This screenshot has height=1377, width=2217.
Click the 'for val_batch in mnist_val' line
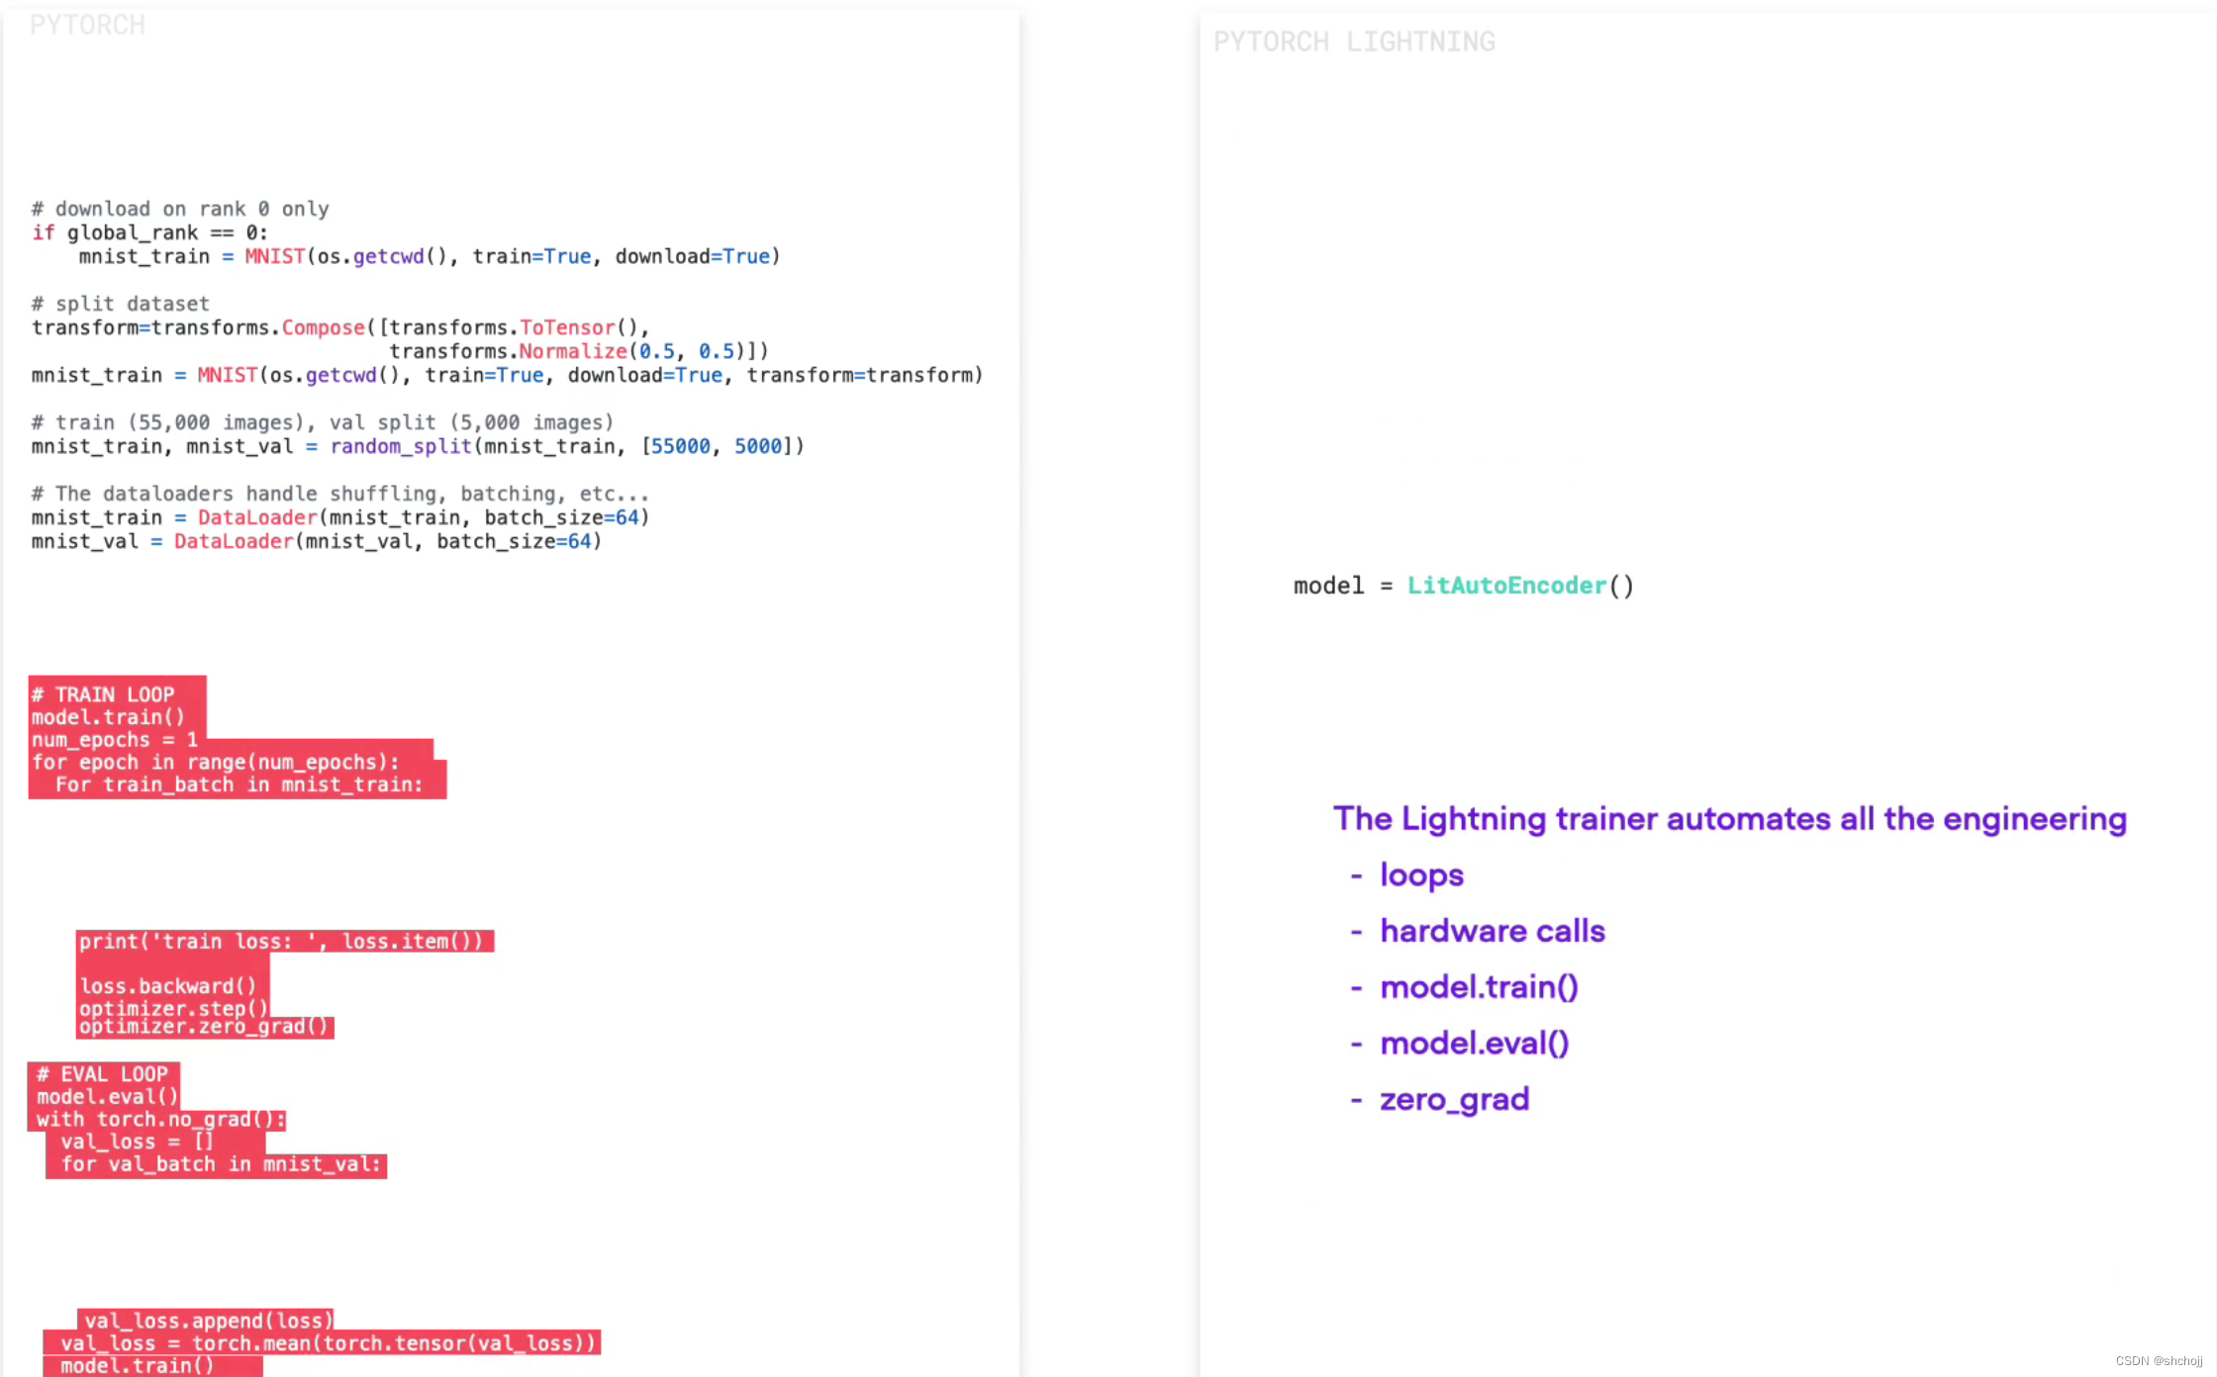(220, 1164)
